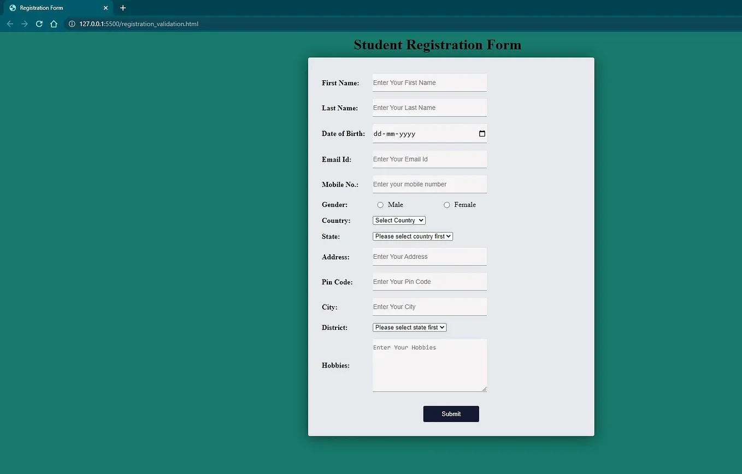Click the browser forward navigation arrow

click(x=24, y=23)
